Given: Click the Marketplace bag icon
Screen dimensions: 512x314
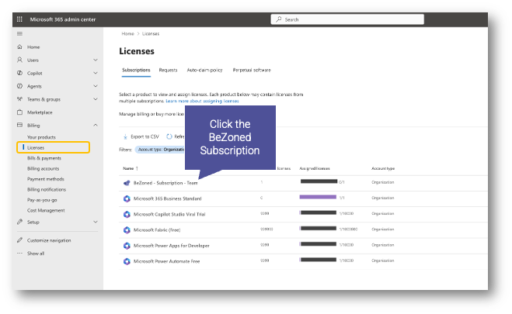Looking at the screenshot, I should coord(19,112).
